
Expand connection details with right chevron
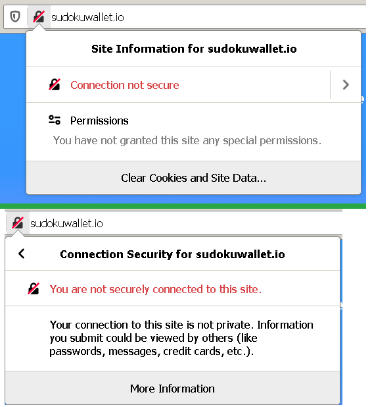(x=346, y=84)
